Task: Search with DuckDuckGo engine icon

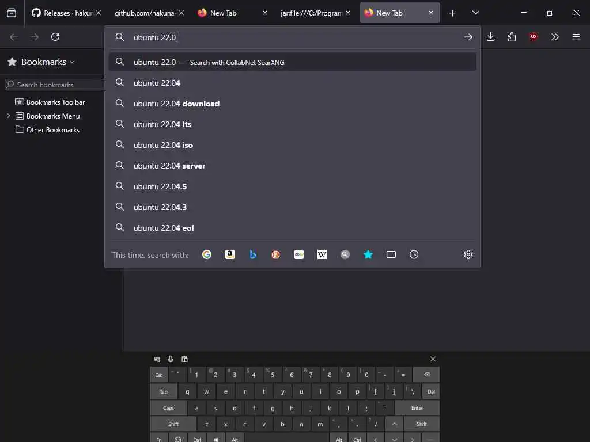Action: tap(276, 254)
